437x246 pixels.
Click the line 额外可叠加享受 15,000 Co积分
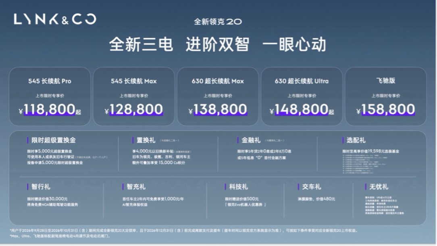[158, 163]
